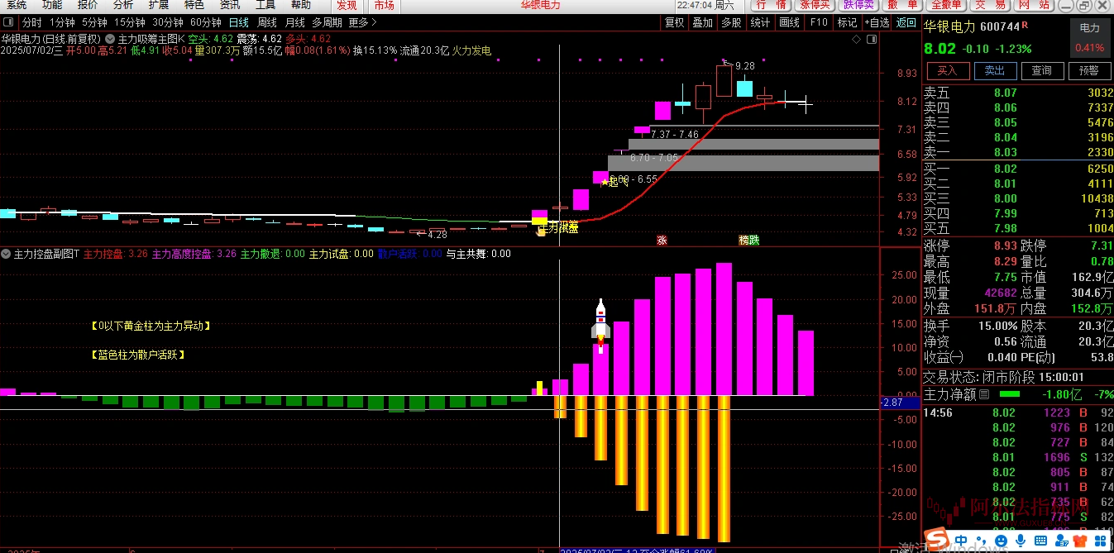The image size is (1114, 553).
Task: Open the soft keyboard icon on Sogou bar
Action: click(x=1040, y=541)
